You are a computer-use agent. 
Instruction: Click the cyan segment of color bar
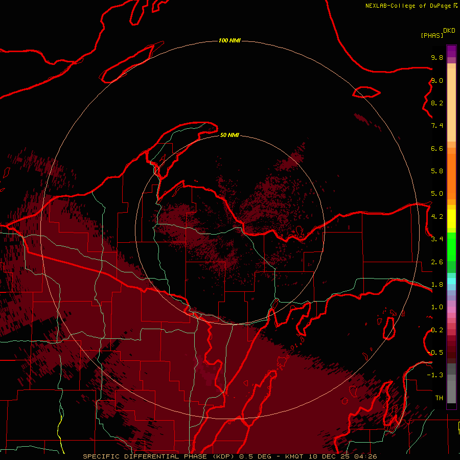pos(451,281)
